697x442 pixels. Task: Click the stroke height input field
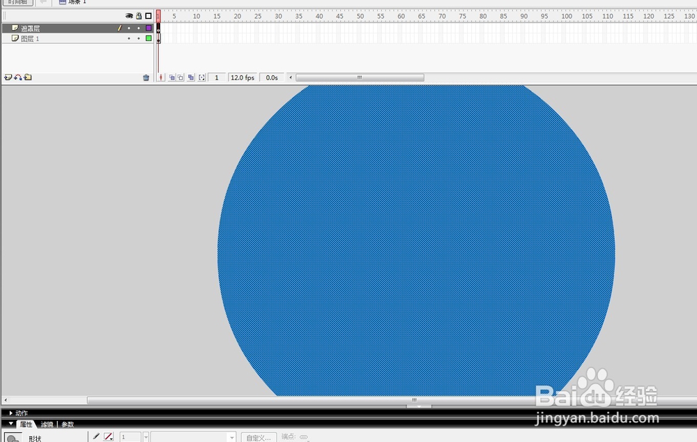click(130, 437)
